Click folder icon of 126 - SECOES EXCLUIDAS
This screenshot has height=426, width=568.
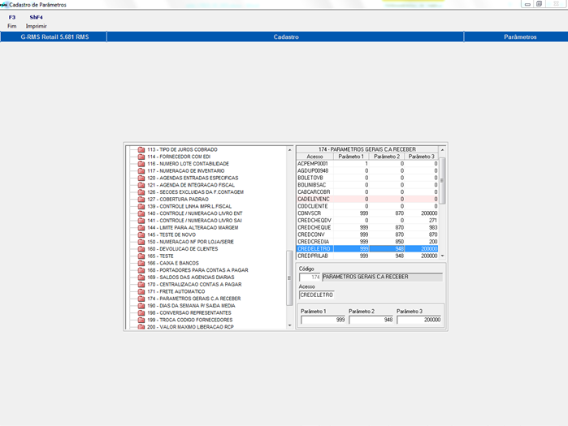tap(141, 192)
